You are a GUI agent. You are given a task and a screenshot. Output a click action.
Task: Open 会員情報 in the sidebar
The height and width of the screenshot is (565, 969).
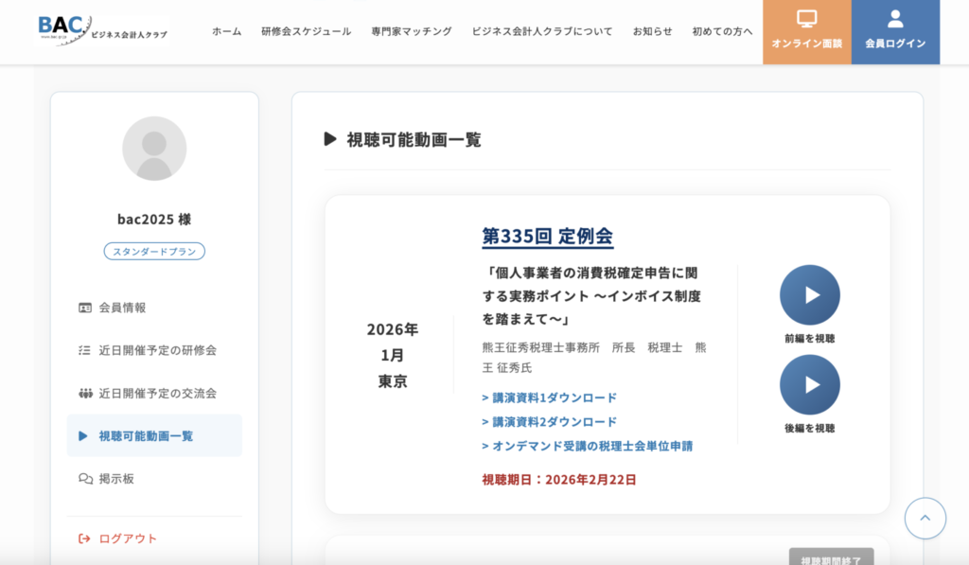(122, 308)
